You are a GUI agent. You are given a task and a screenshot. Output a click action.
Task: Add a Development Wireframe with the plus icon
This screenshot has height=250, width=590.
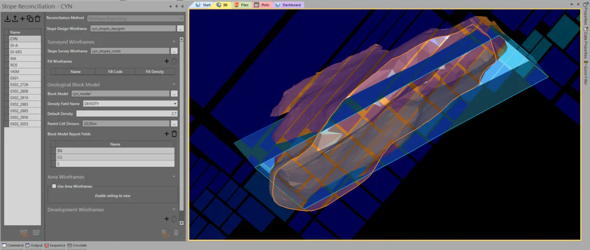click(x=167, y=219)
